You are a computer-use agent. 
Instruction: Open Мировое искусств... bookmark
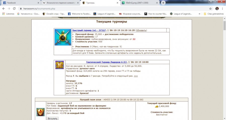(x=130, y=14)
